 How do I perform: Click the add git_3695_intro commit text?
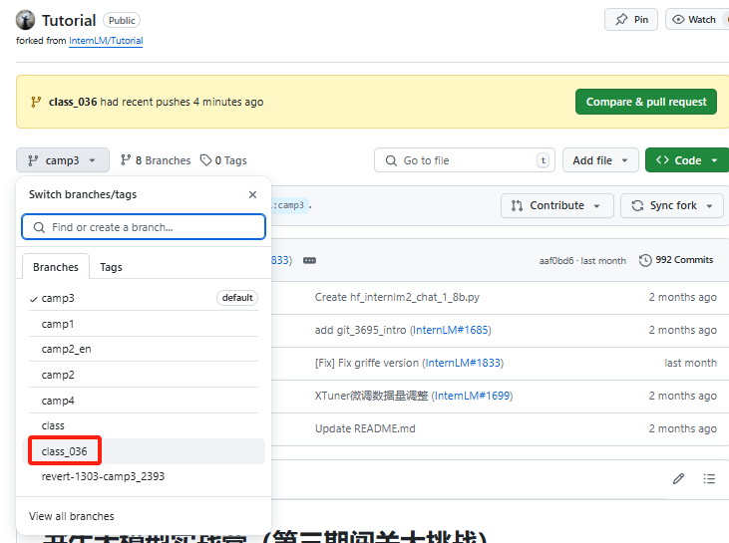(361, 330)
